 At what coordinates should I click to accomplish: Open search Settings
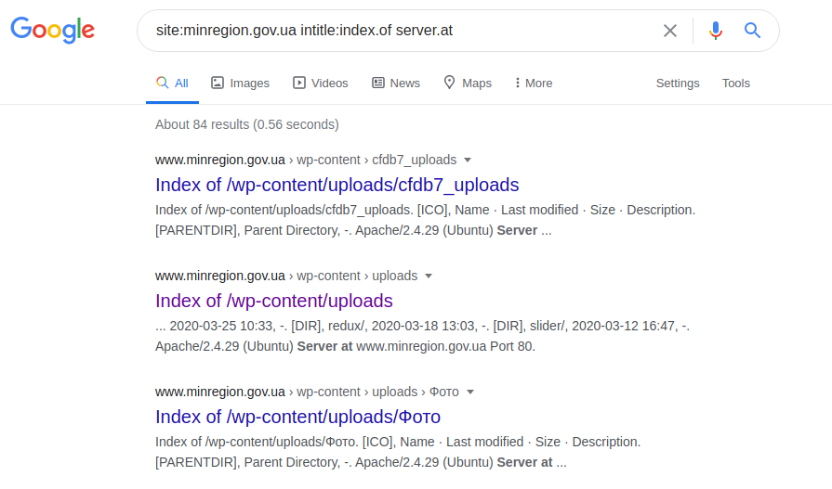click(x=678, y=84)
